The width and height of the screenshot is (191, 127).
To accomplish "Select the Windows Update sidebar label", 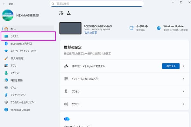I will coord(20,110).
